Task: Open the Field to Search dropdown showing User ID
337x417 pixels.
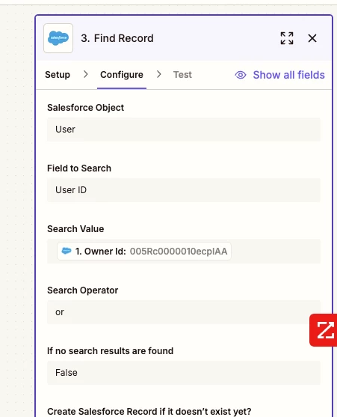Action: tap(184, 190)
